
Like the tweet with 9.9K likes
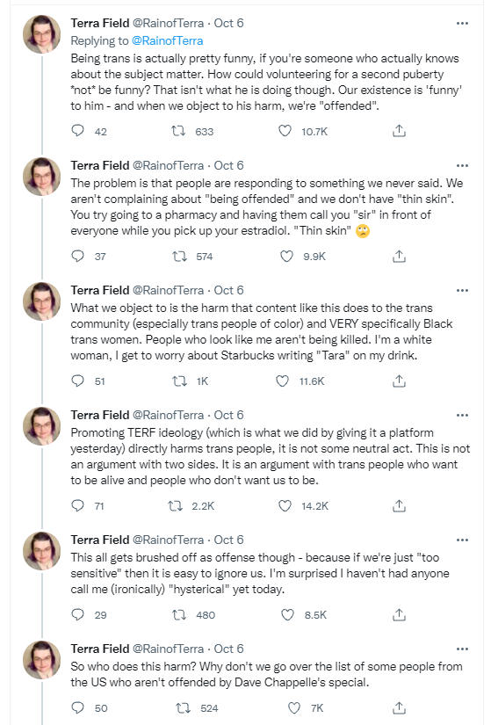click(287, 256)
